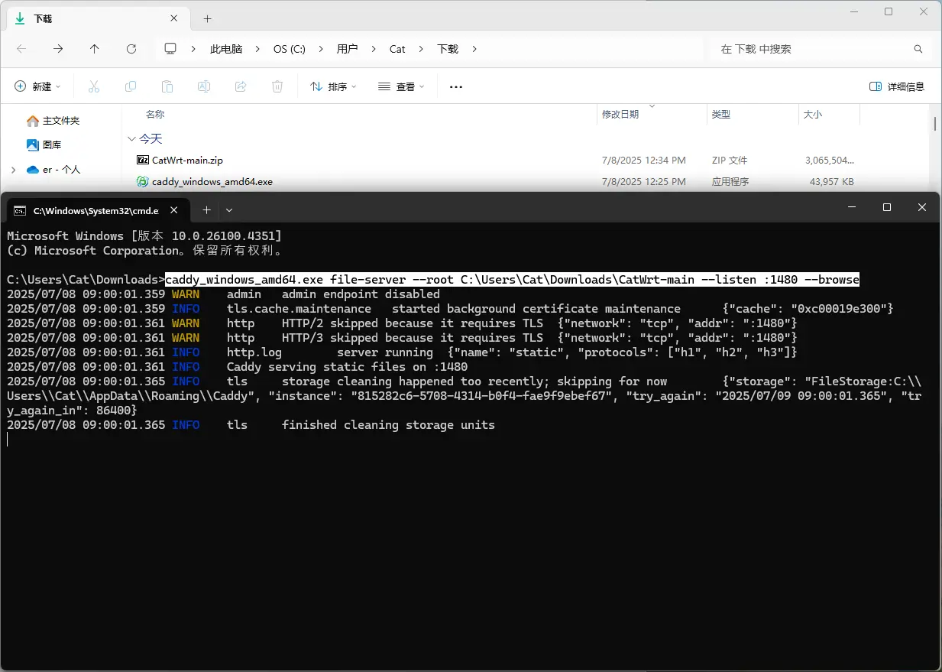Viewport: 942px width, 672px height.
Task: Expand chevron after Cat in address bar
Action: (x=421, y=49)
